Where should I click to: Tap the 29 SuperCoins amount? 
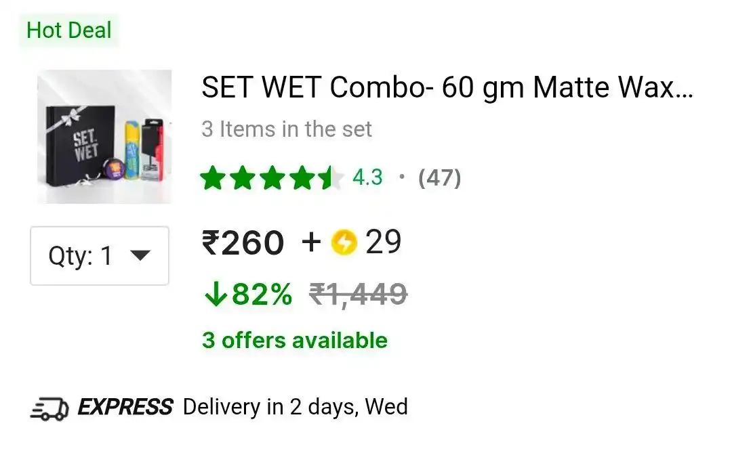click(x=383, y=242)
